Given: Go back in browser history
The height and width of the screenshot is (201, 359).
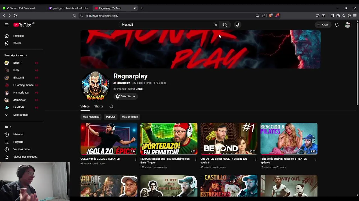Looking at the screenshot, I should (x=4, y=16).
